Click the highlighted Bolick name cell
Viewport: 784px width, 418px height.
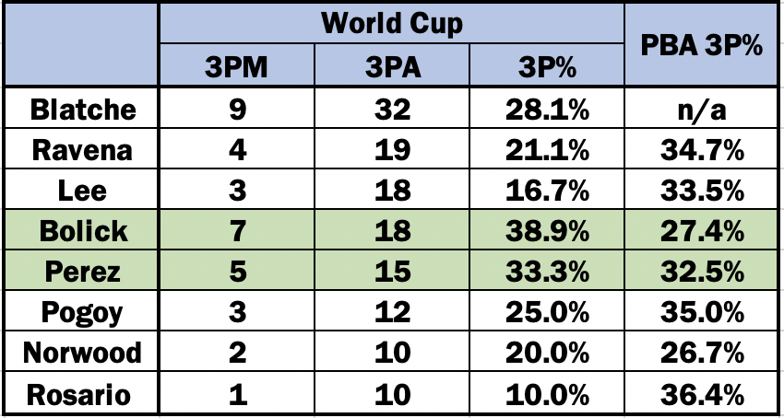tap(81, 230)
